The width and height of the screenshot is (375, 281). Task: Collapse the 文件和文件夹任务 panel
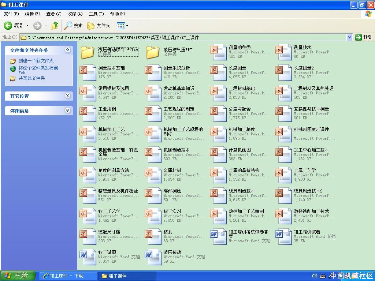67,50
